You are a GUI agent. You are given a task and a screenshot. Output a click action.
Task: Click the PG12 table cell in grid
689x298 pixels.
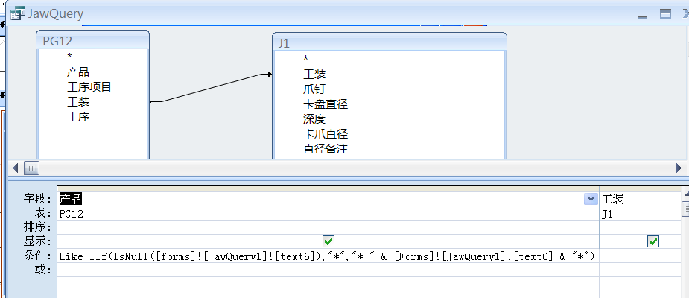pyautogui.click(x=328, y=213)
